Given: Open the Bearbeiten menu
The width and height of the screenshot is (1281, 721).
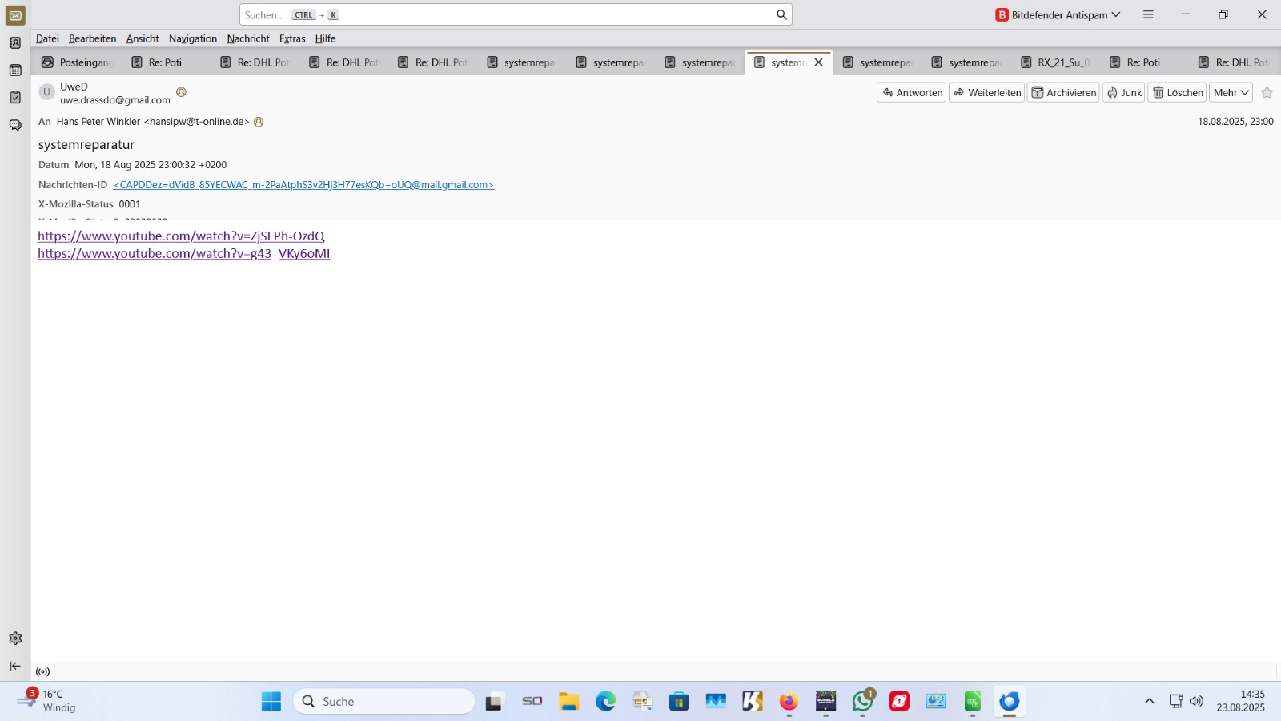Looking at the screenshot, I should pyautogui.click(x=92, y=38).
